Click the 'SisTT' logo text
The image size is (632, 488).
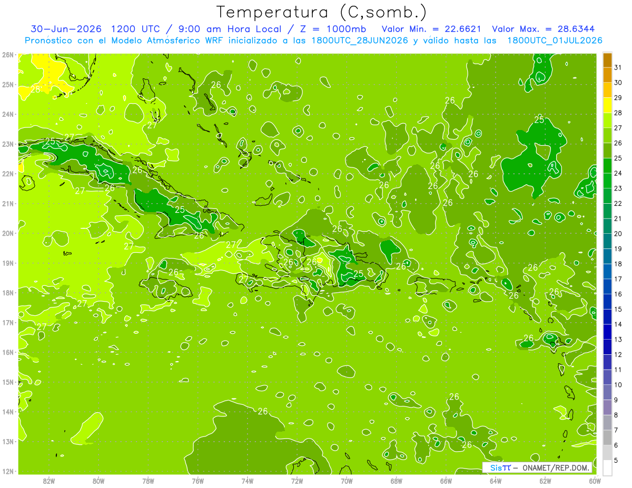(x=500, y=467)
